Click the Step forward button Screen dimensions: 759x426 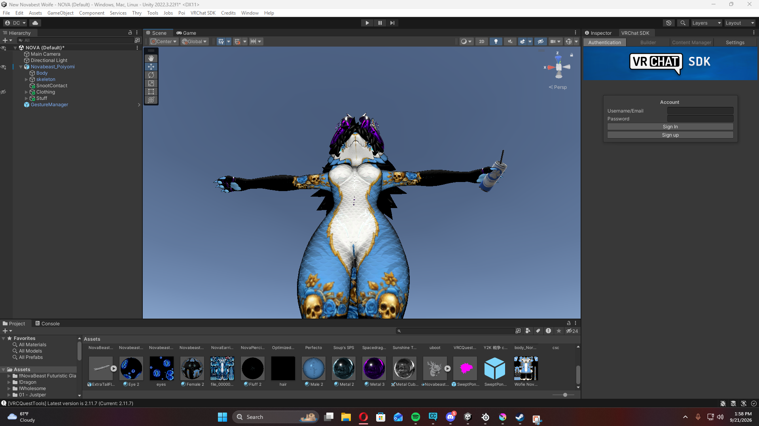pos(392,23)
